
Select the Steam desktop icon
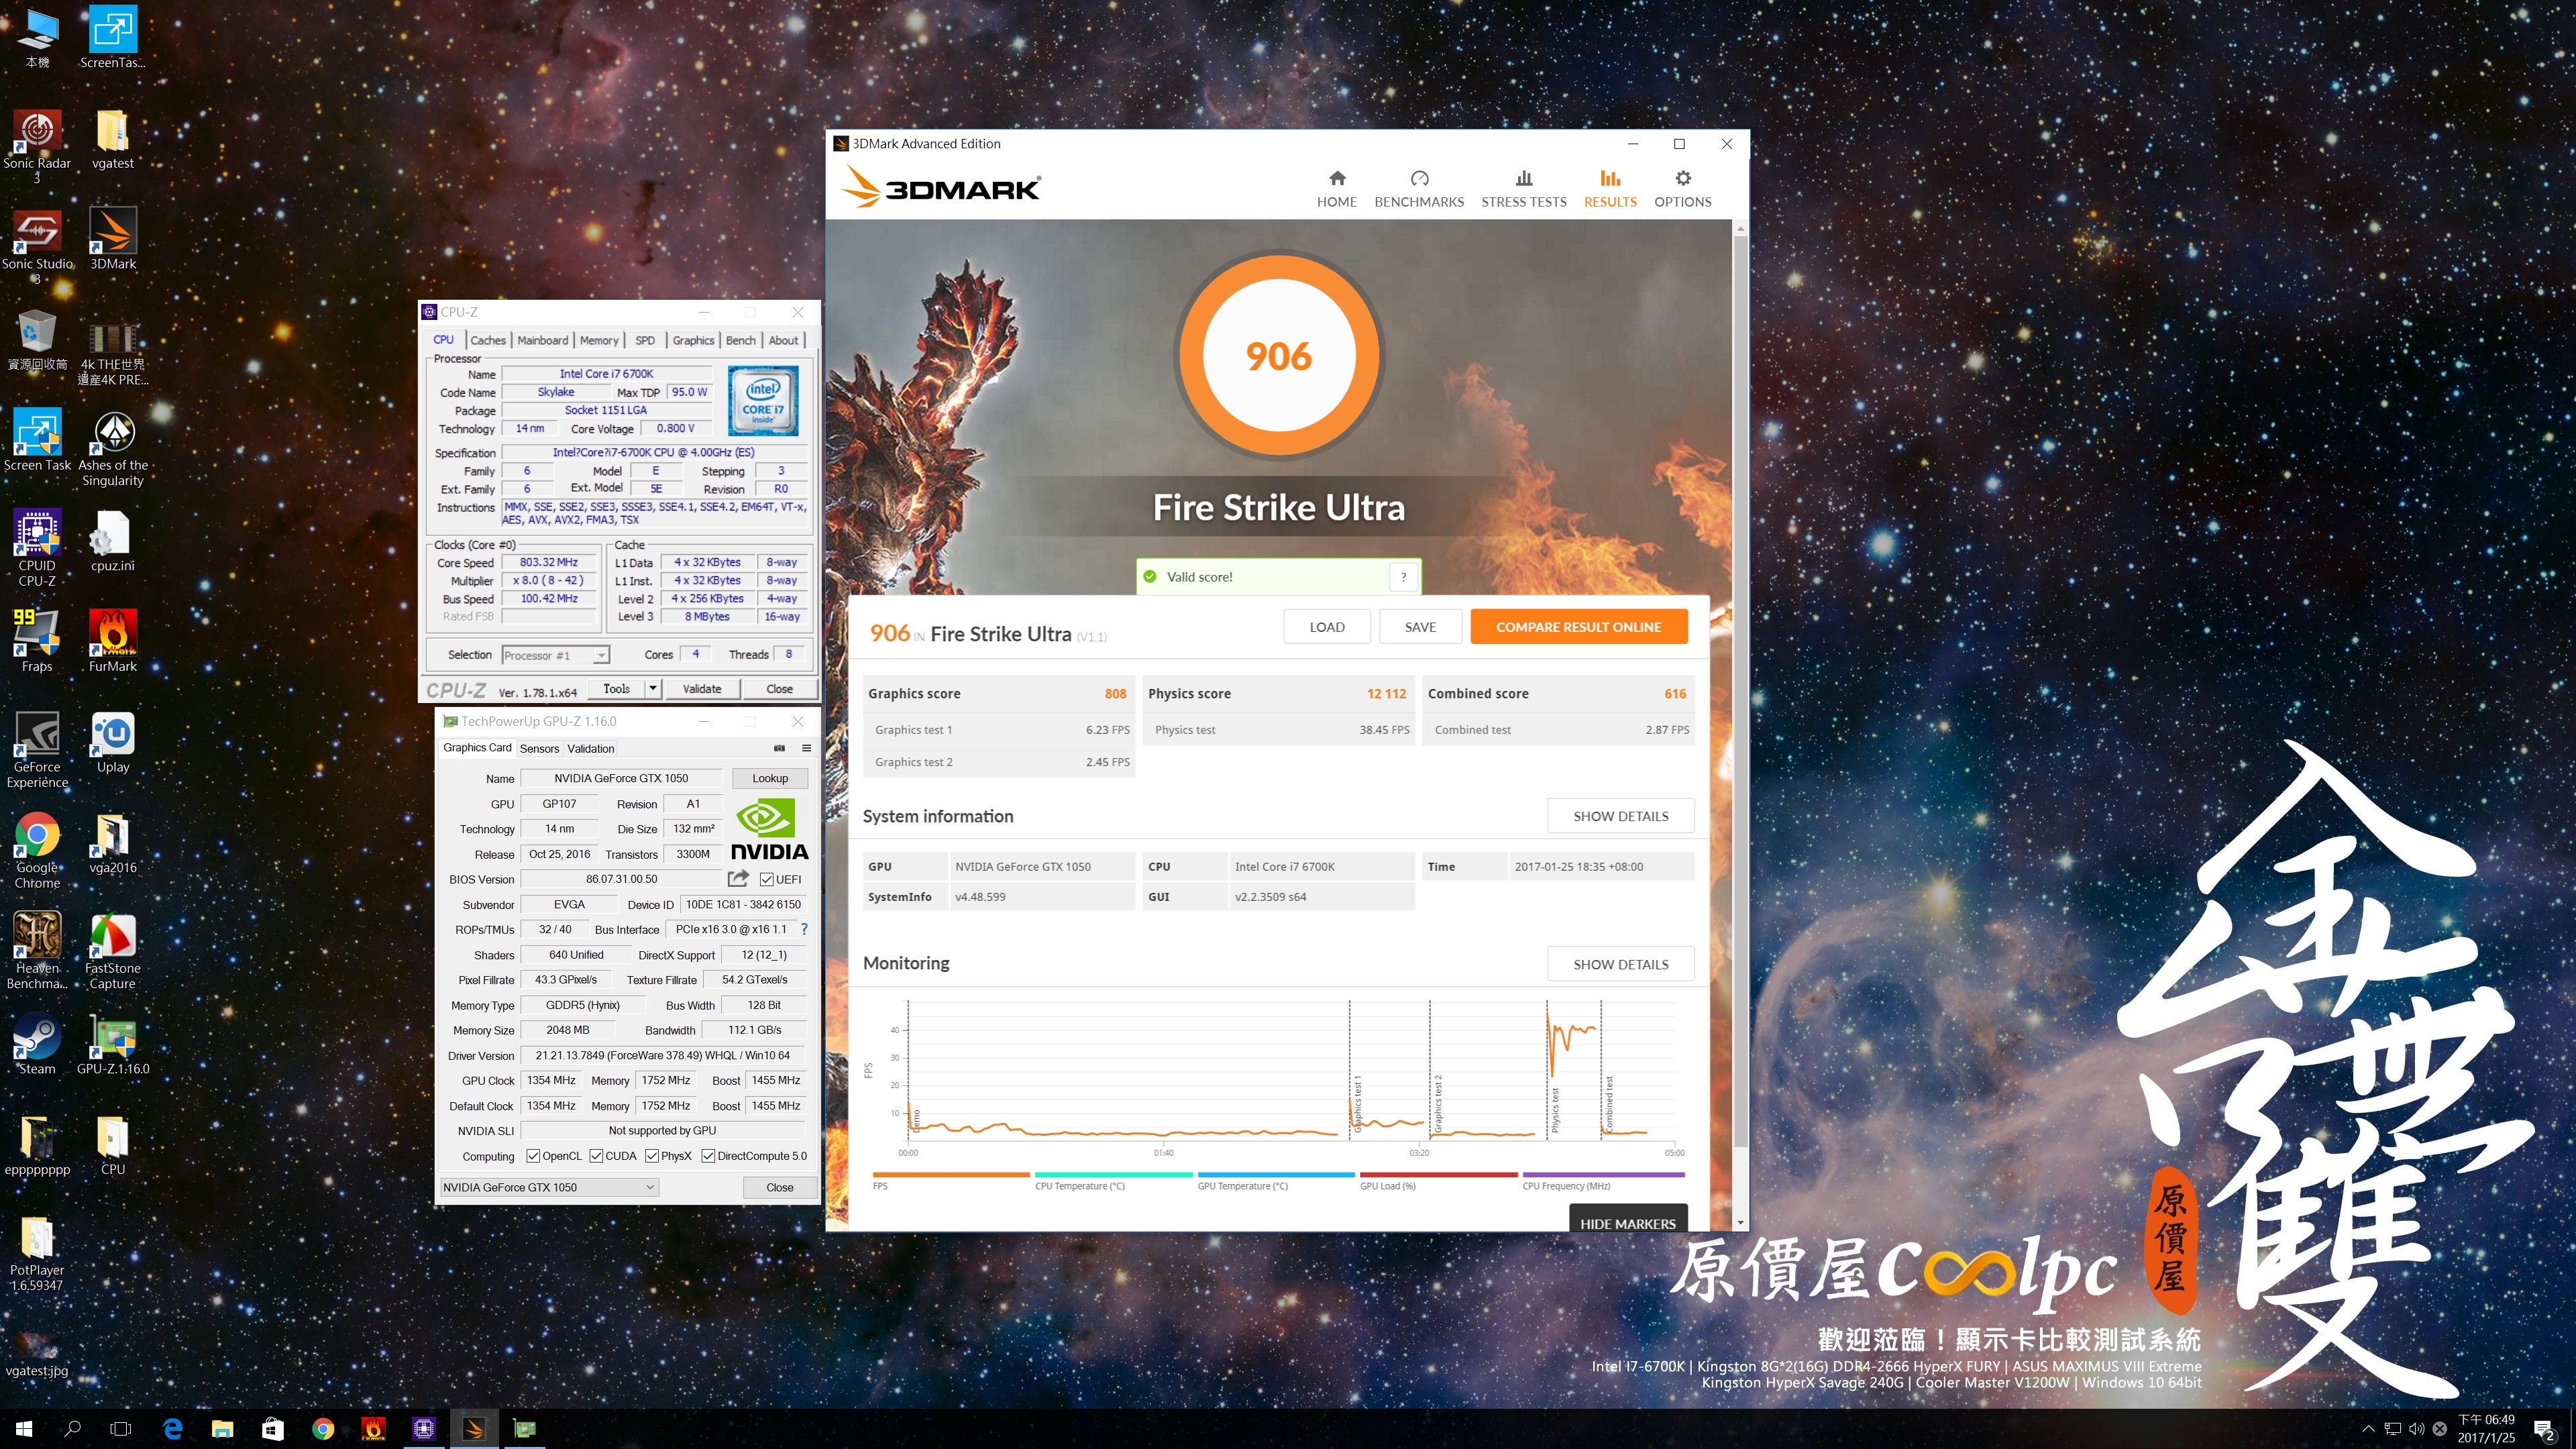coord(37,1044)
